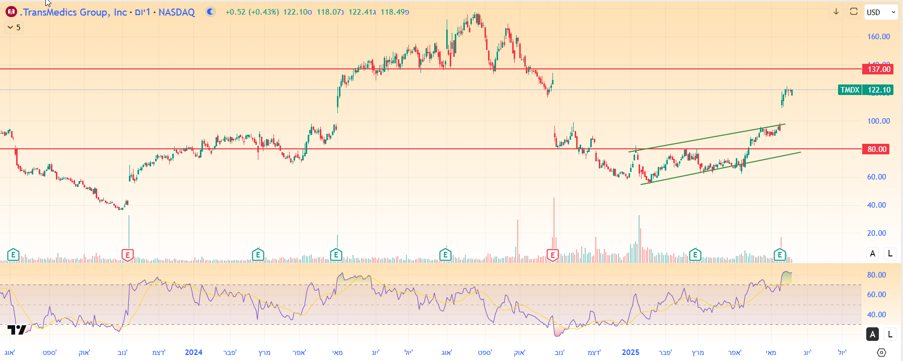Click the TransMedics Group, Inc symbol title

[74, 12]
